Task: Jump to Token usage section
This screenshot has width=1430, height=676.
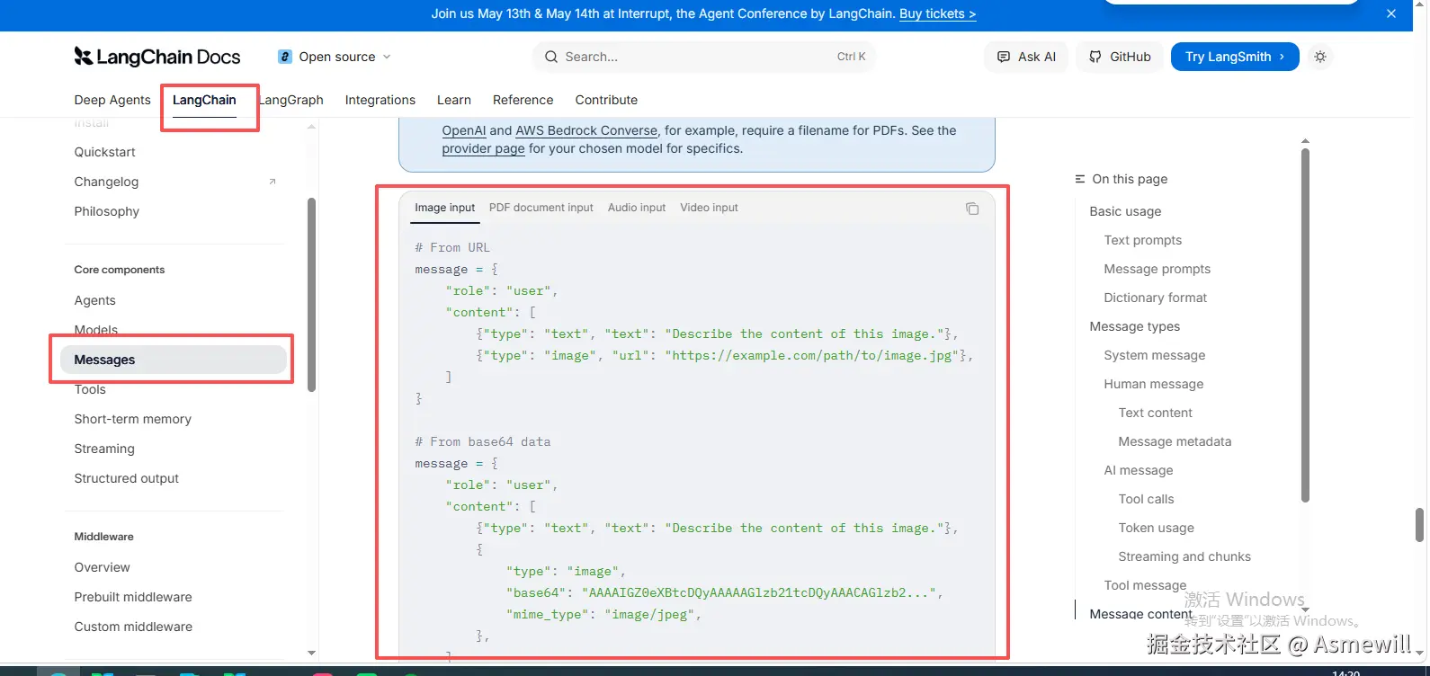Action: point(1157,528)
